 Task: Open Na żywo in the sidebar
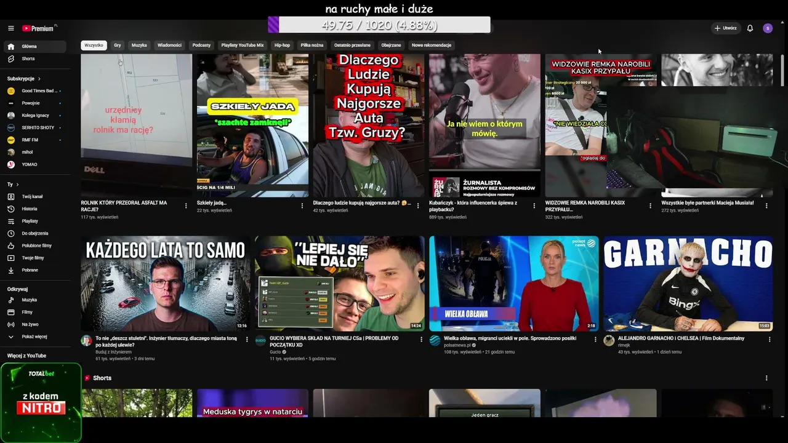pos(35,325)
